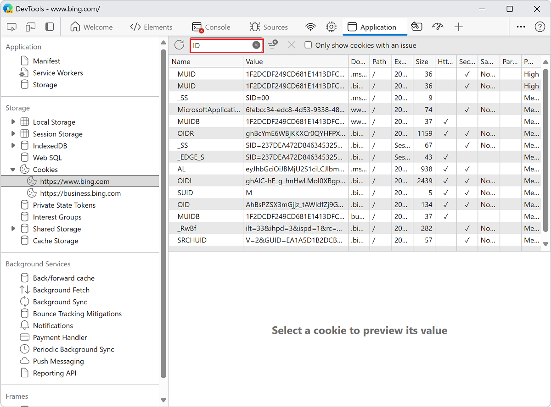Viewport: 551px width, 407px height.
Task: Enable Only show cookies with an issue
Action: coord(308,45)
